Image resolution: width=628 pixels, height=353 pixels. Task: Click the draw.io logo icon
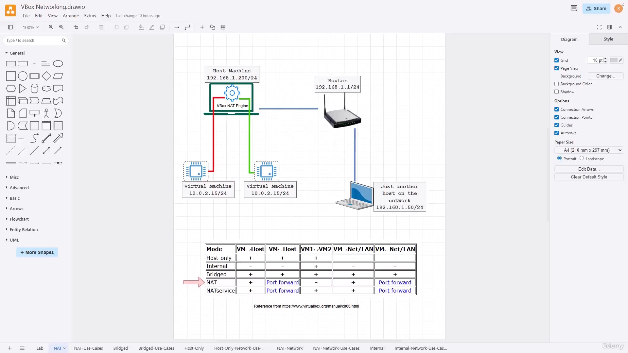tap(10, 10)
